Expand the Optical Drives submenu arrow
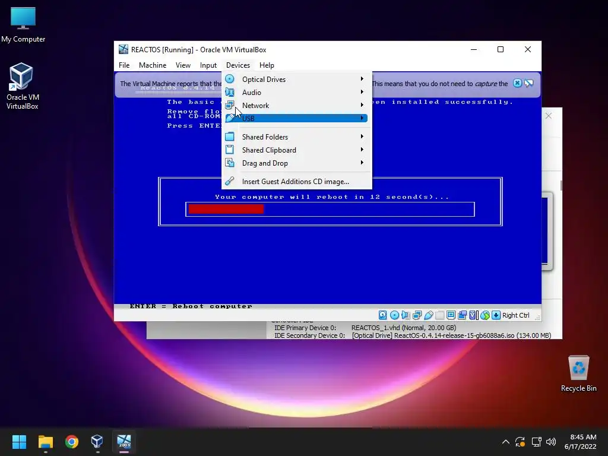The image size is (608, 456). coord(362,79)
